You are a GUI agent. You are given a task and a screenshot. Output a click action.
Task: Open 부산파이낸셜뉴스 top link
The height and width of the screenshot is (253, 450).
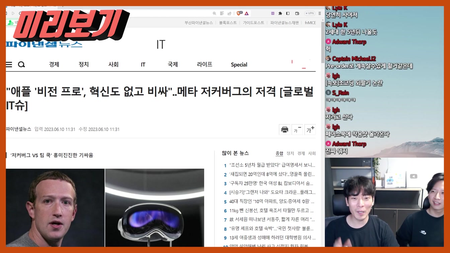pos(199,23)
